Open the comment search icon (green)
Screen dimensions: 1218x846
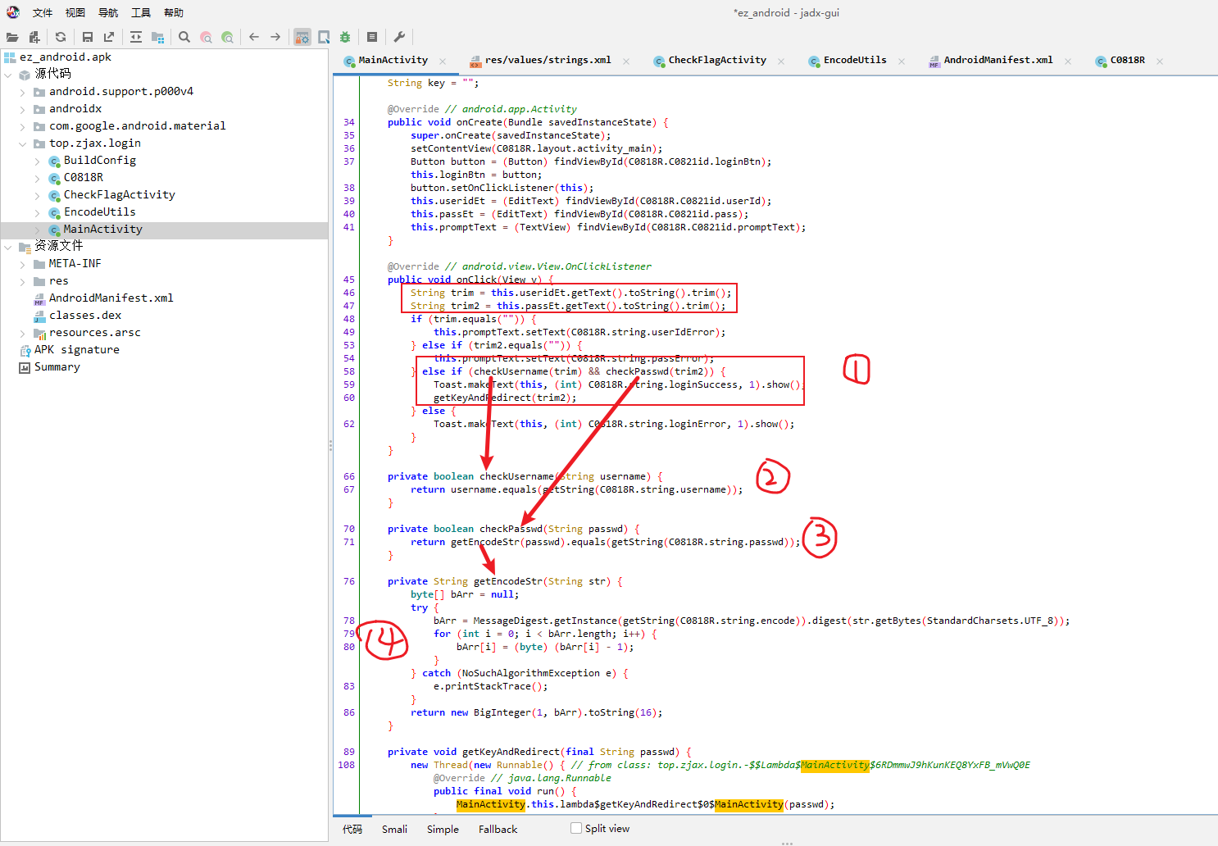pos(227,37)
